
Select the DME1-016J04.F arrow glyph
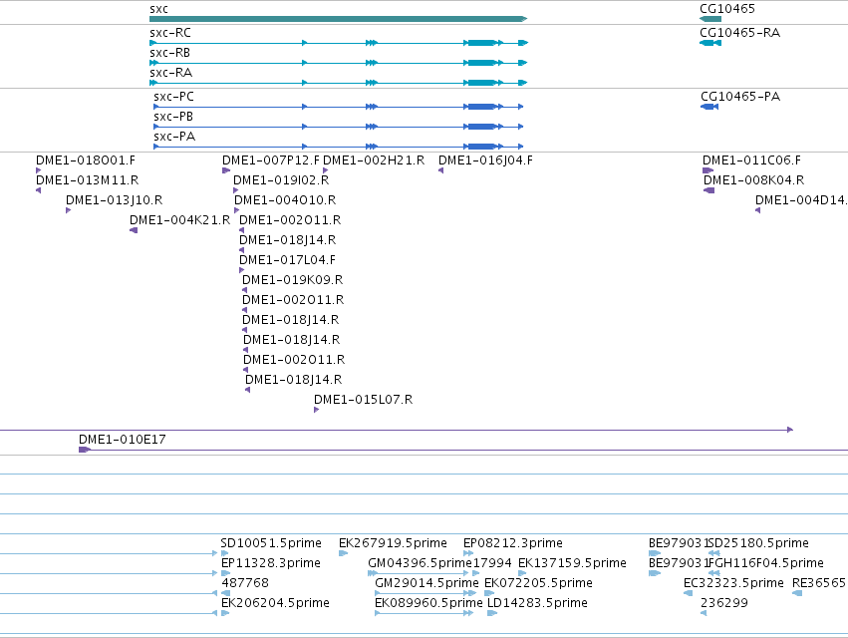coord(441,170)
